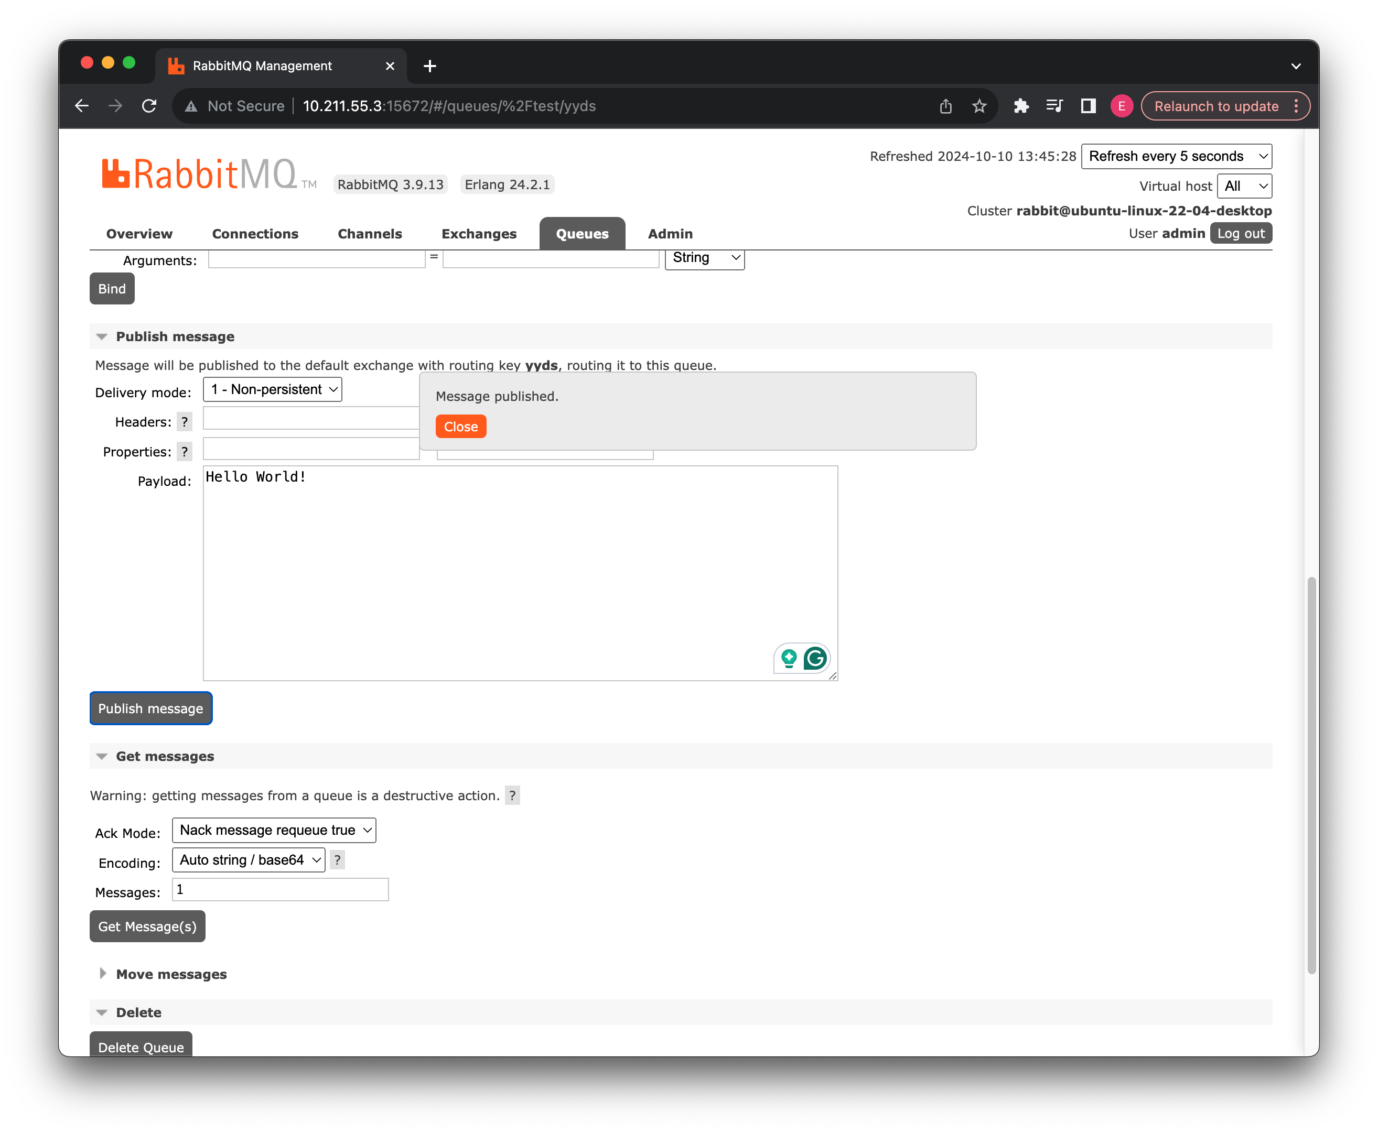Click the share page icon in address bar
Screen dimensions: 1378x1134
click(945, 106)
